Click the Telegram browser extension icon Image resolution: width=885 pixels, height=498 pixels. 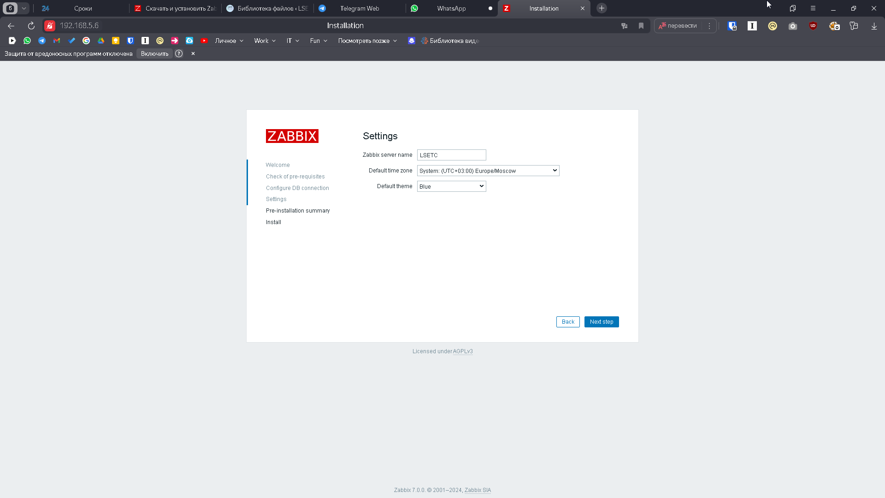[42, 41]
